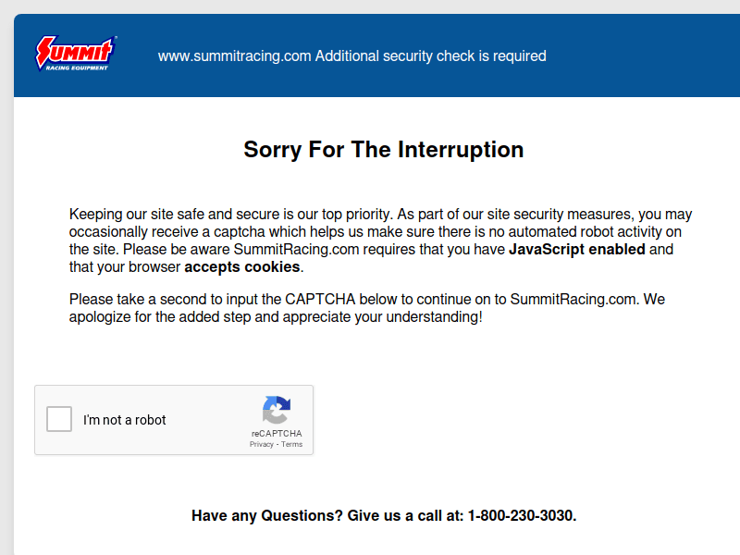Viewport: 740px width, 555px height.
Task: Click the bold "JavaScript enabled" text
Action: (x=576, y=250)
